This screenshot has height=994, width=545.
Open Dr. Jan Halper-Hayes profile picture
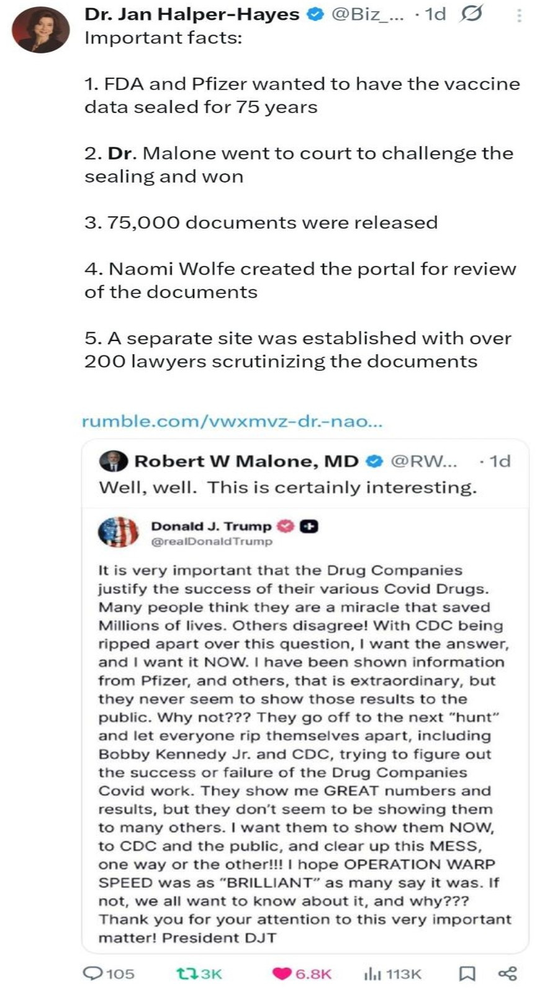(x=41, y=30)
